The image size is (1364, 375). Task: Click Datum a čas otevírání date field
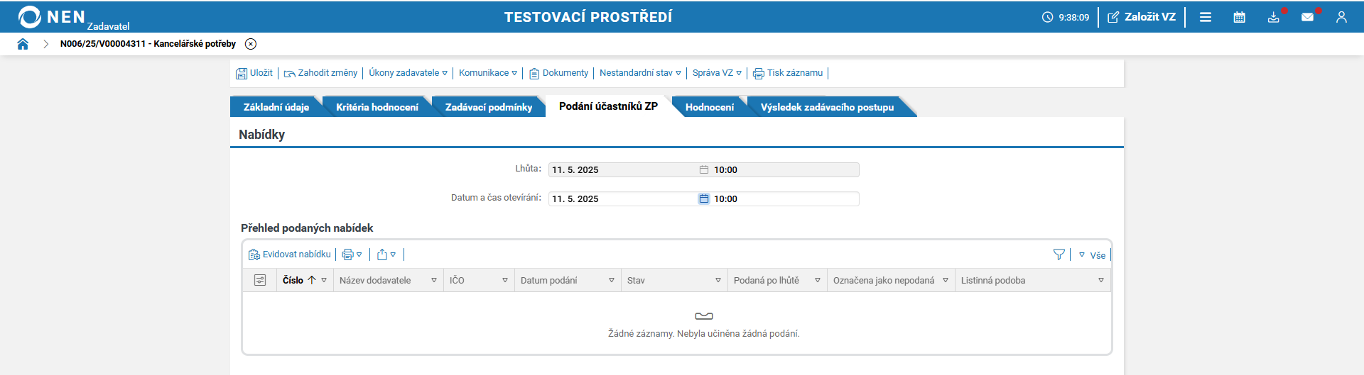tap(622, 199)
